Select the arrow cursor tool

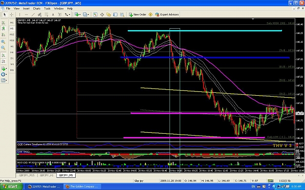pos(5,15)
